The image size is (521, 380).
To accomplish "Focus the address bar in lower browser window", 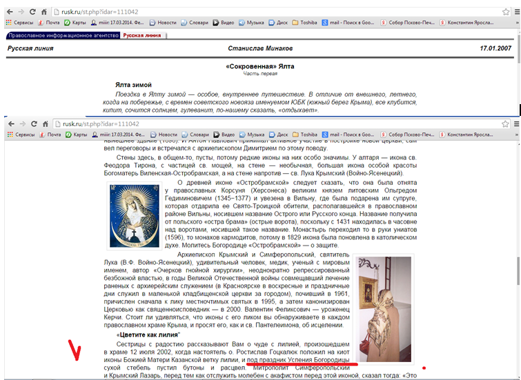I will 282,124.
